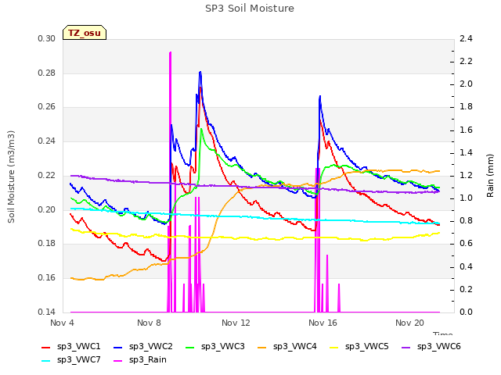
Task: Click the chart title SP3 Soil Moisture
Action: pos(250,9)
